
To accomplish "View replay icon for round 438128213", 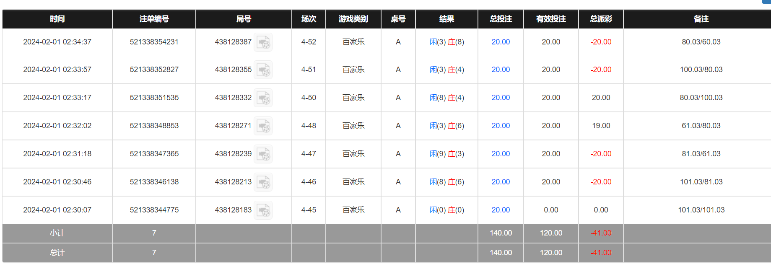I will point(263,182).
